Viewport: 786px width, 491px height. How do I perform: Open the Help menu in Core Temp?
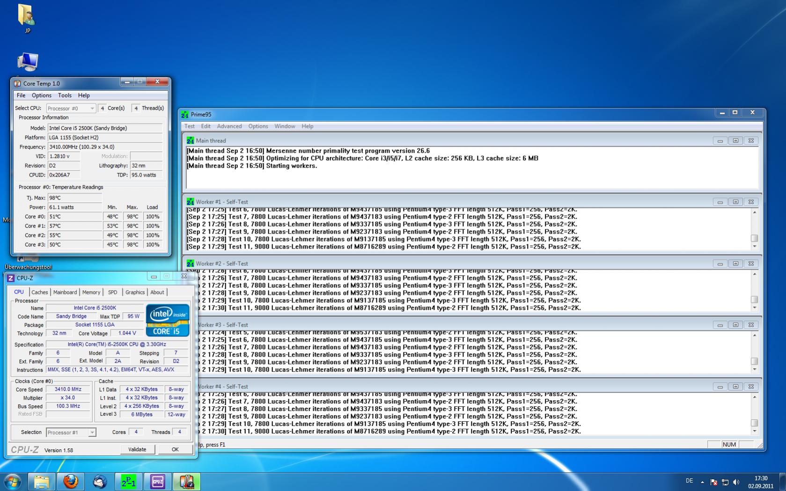pyautogui.click(x=84, y=95)
